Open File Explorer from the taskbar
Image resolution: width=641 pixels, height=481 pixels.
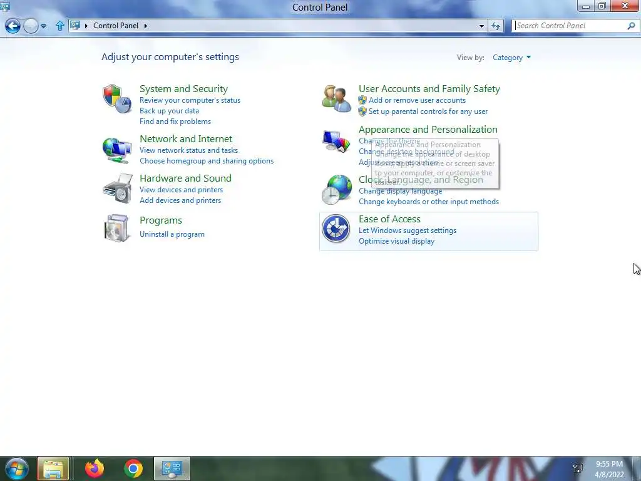[x=53, y=468]
